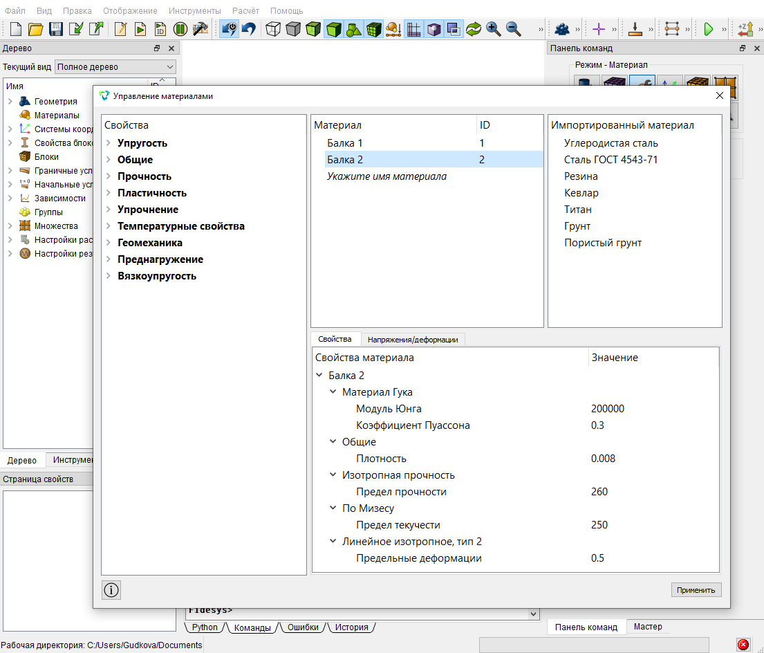Click the +Z axis orientation icon
The width and height of the screenshot is (764, 653).
point(745,29)
